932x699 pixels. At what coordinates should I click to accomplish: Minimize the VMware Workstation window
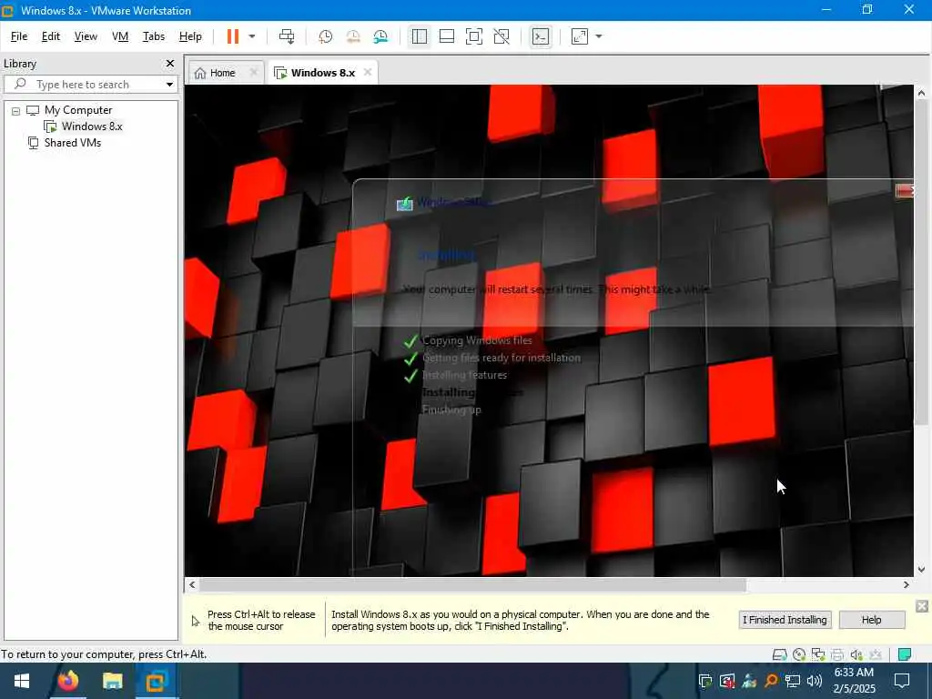[x=826, y=9]
